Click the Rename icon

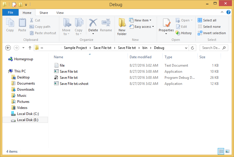pyautogui.click(x=106, y=23)
